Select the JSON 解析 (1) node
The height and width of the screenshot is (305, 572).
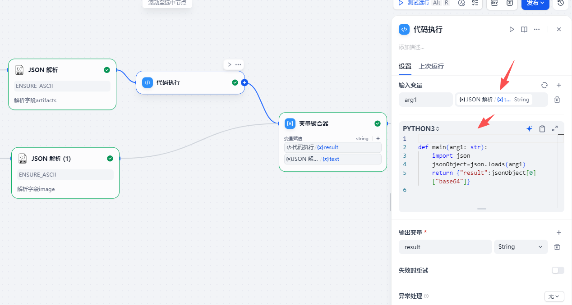[x=65, y=173]
